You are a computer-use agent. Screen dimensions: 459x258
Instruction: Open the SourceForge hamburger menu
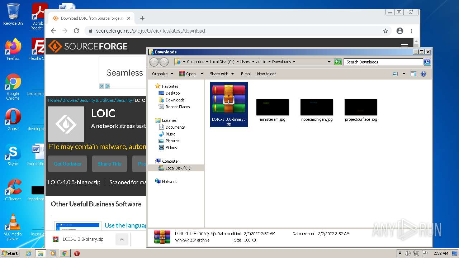point(404,46)
